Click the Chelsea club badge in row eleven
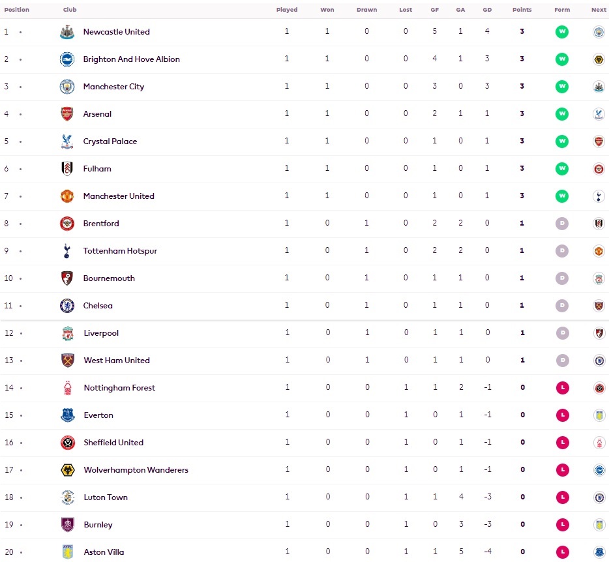The width and height of the screenshot is (609, 562). coord(67,306)
